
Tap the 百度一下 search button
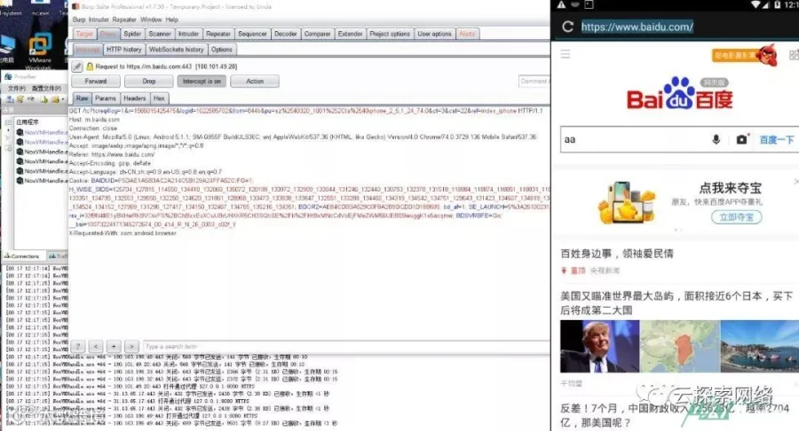(x=777, y=140)
